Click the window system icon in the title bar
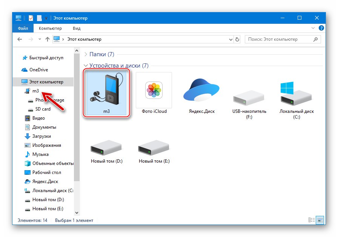Screen dimensions: 338x237 (18, 18)
